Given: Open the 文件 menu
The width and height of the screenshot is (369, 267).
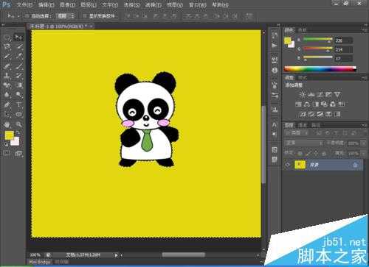Looking at the screenshot, I should pos(24,4).
